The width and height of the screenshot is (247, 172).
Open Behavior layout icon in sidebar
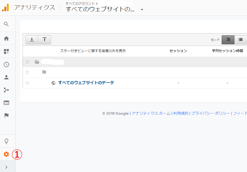click(6, 103)
